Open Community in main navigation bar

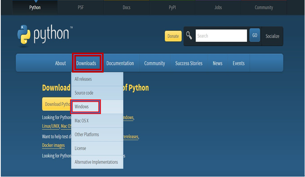tap(155, 63)
